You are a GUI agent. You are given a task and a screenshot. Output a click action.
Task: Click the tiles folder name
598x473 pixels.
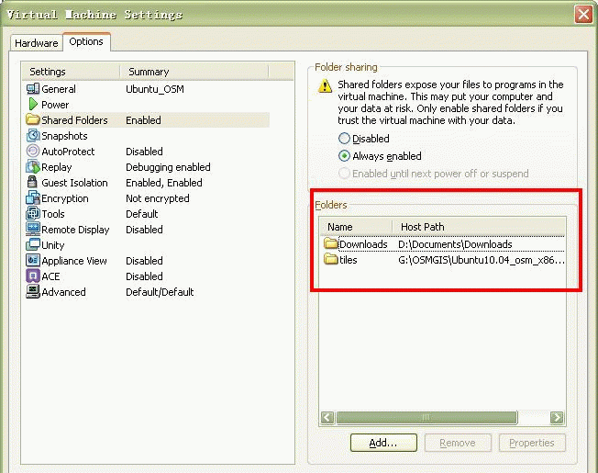click(349, 260)
